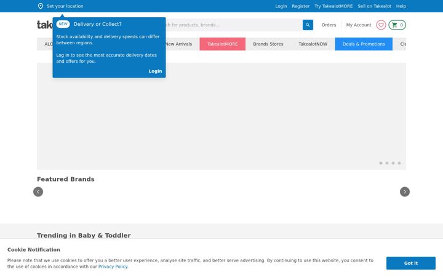Click the location pin icon
This screenshot has height=277, width=443.
(x=41, y=6)
